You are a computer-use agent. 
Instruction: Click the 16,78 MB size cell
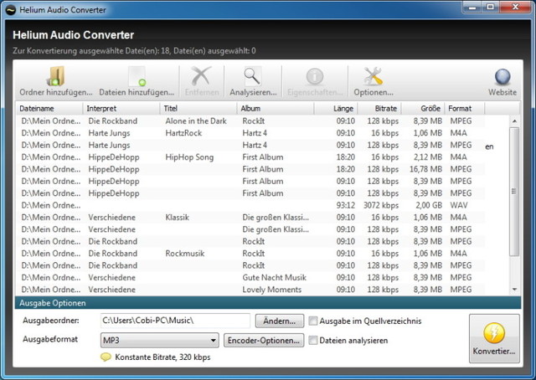coord(425,169)
